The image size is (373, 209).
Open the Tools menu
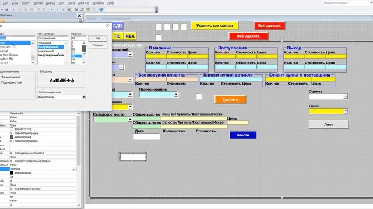point(71,3)
